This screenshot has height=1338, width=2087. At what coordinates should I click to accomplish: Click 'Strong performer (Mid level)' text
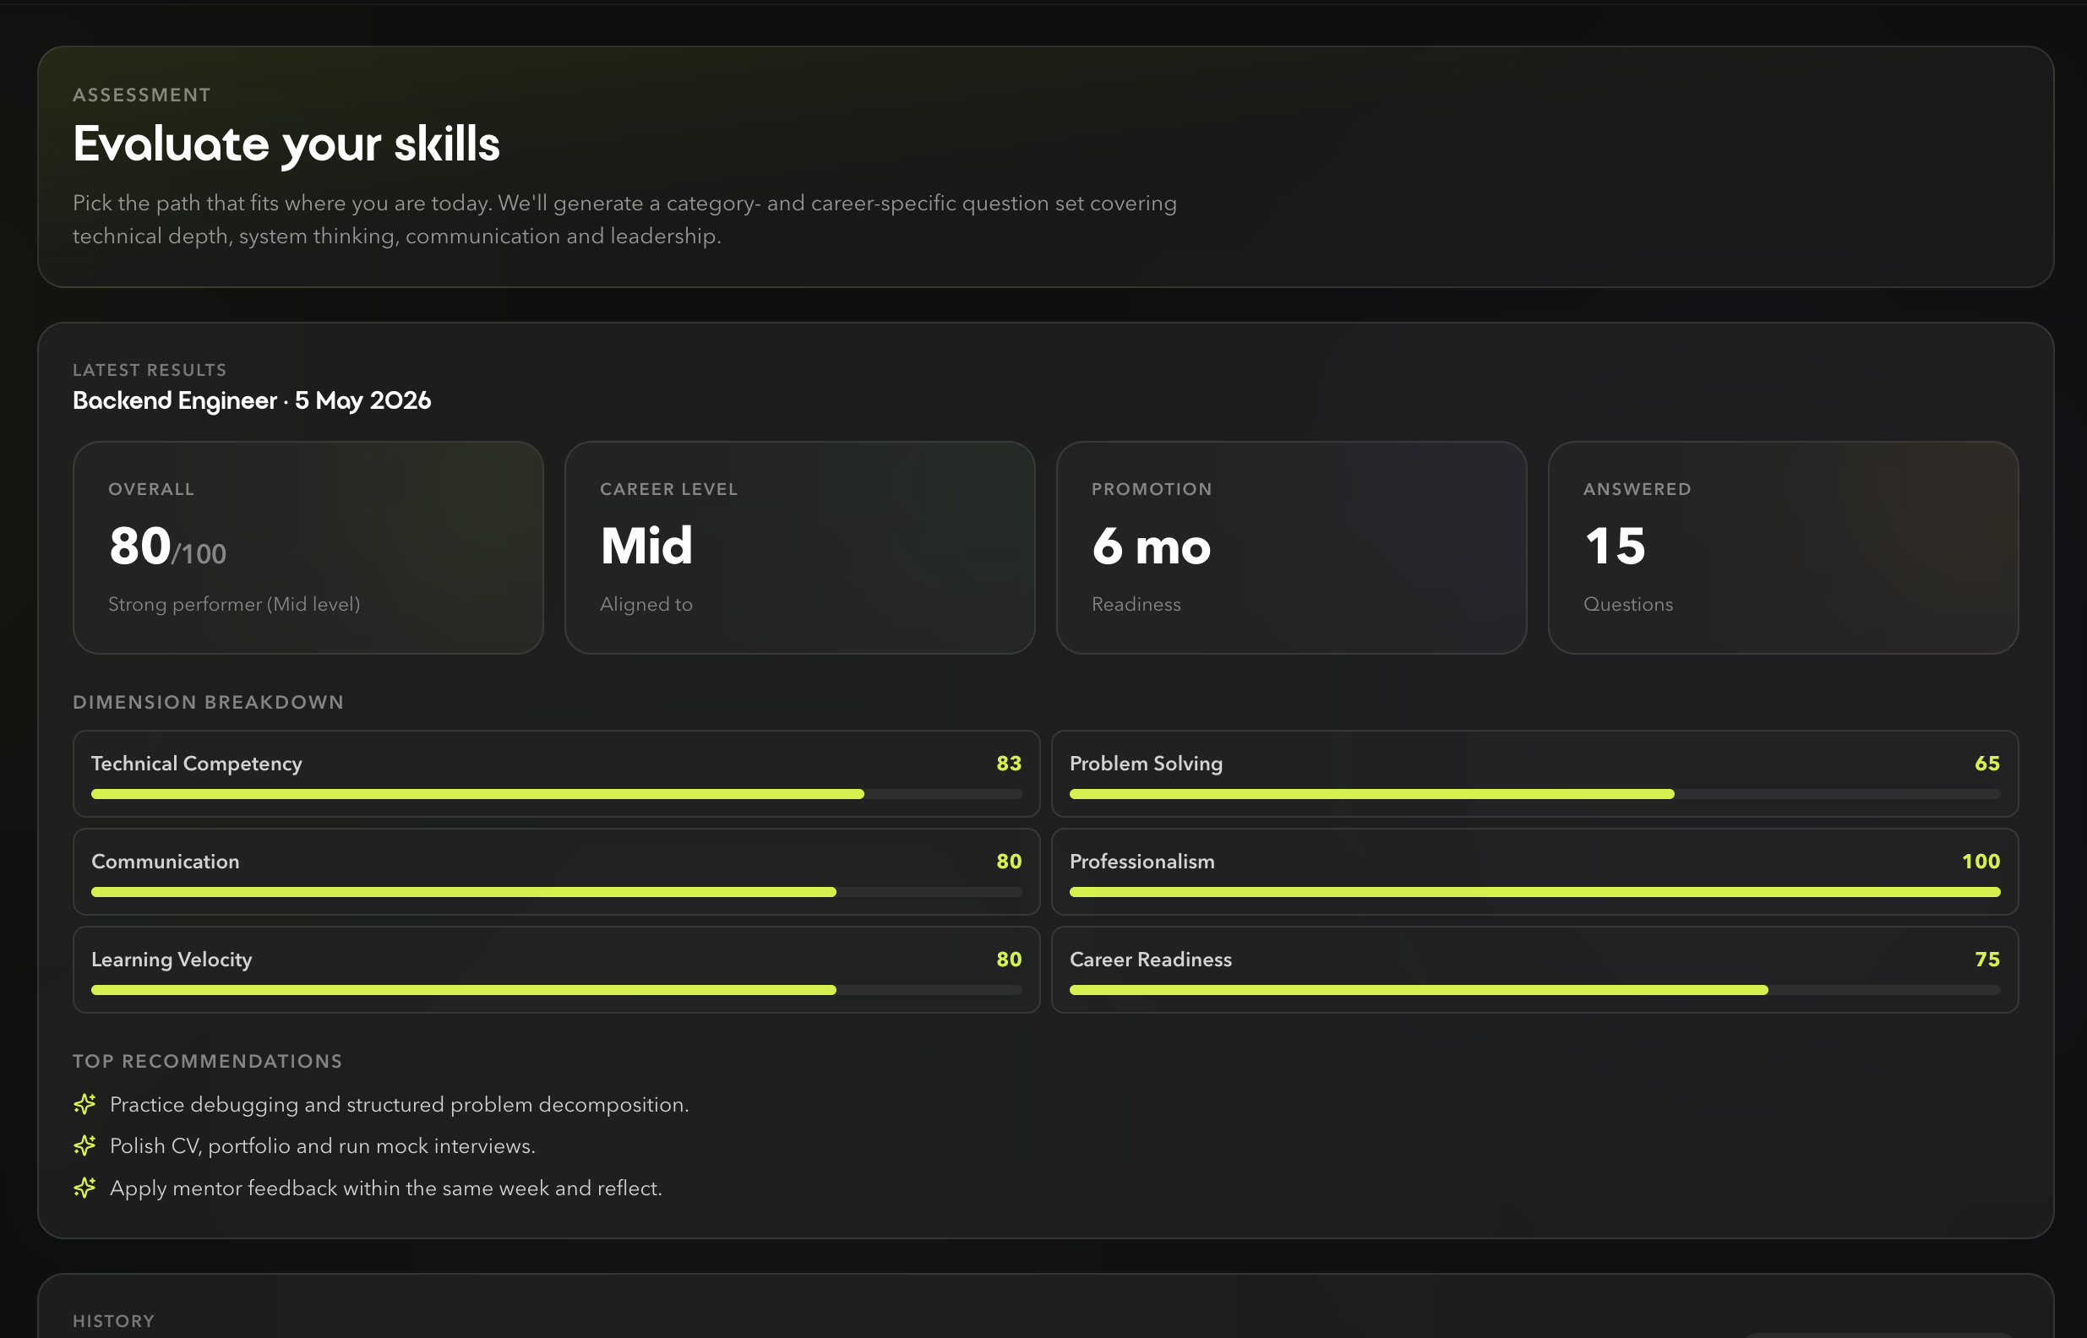coord(235,605)
